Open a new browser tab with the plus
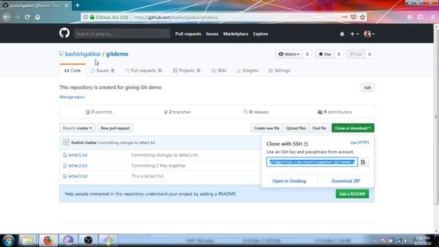 point(78,5)
